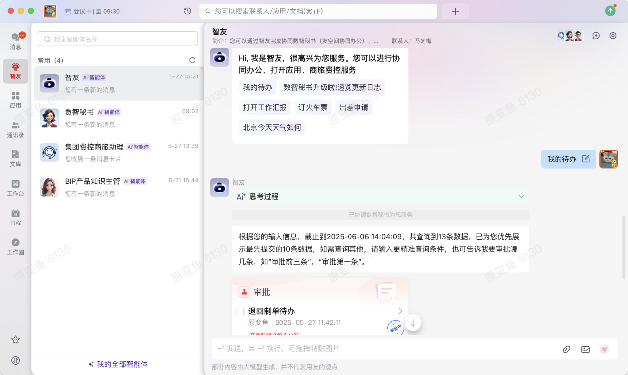Click the user avatar in the title bar
This screenshot has height=375, width=628.
(50, 11)
